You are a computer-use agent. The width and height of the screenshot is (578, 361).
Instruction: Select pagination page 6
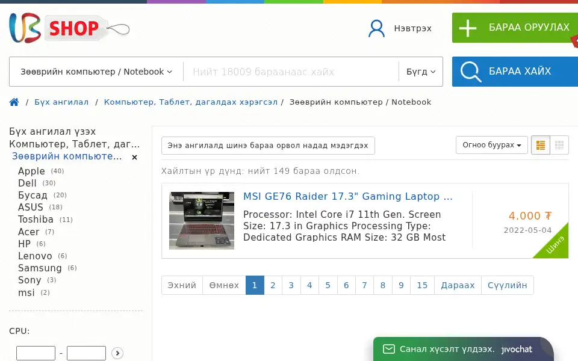[346, 285]
